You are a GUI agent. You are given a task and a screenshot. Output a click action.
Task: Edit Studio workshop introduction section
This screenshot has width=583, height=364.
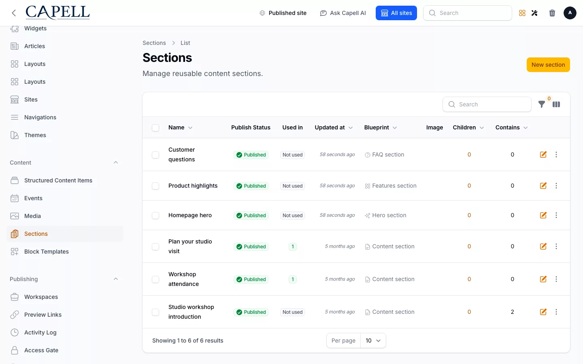[543, 312]
